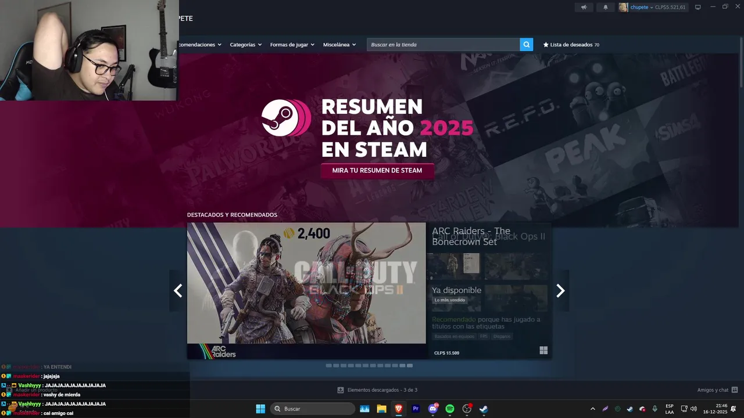This screenshot has height=418, width=744.
Task: Open the clock showing 21:46 16-12-2025
Action: pyautogui.click(x=715, y=409)
